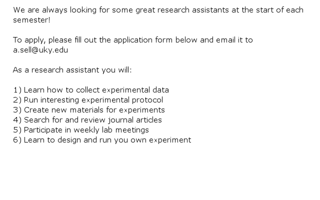This screenshot has height=200, width=320.
Task: Click 'As a research assistant you will:' line
Action: point(72,70)
